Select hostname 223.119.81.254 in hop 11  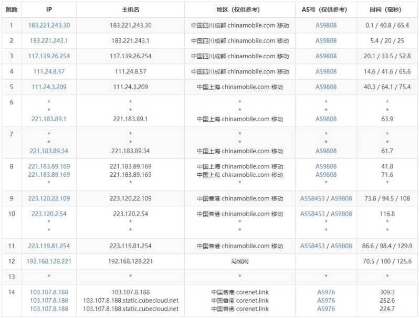click(x=130, y=246)
